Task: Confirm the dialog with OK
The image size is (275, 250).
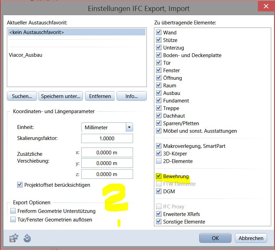Action: click(215, 238)
